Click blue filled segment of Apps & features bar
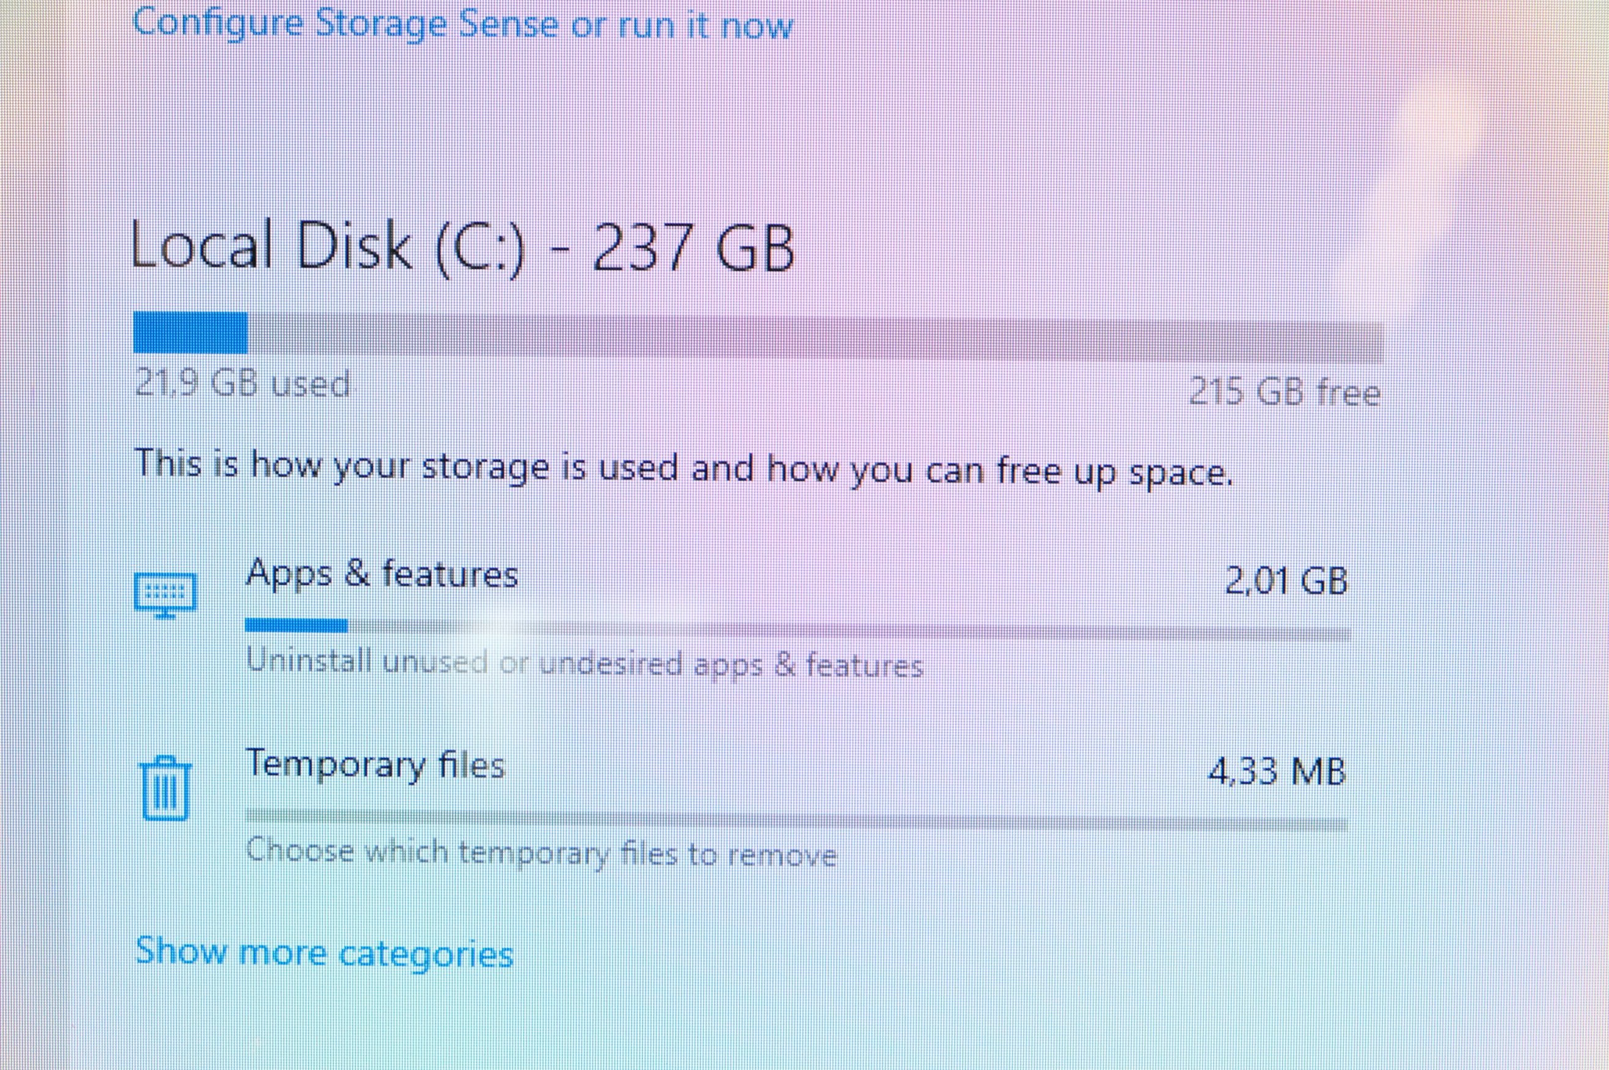Screen dimensions: 1609x1070 coord(296,626)
